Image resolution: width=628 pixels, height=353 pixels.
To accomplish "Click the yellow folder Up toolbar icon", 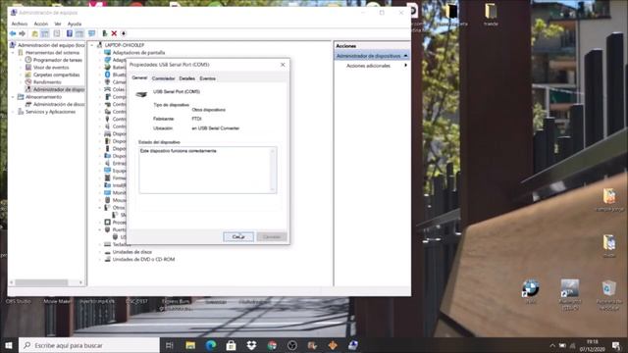I will coord(35,33).
